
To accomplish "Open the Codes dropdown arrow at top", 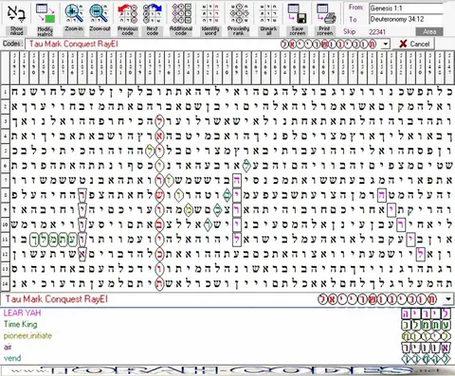I will click(385, 44).
